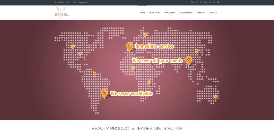Screen dimensions: 274x130
Task: Click the small map pin over southern Africa
Action: point(149,83)
